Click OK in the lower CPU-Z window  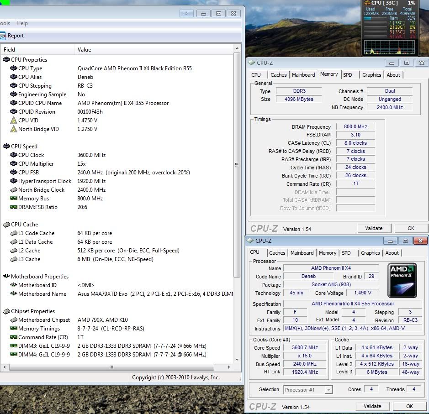[x=409, y=406]
